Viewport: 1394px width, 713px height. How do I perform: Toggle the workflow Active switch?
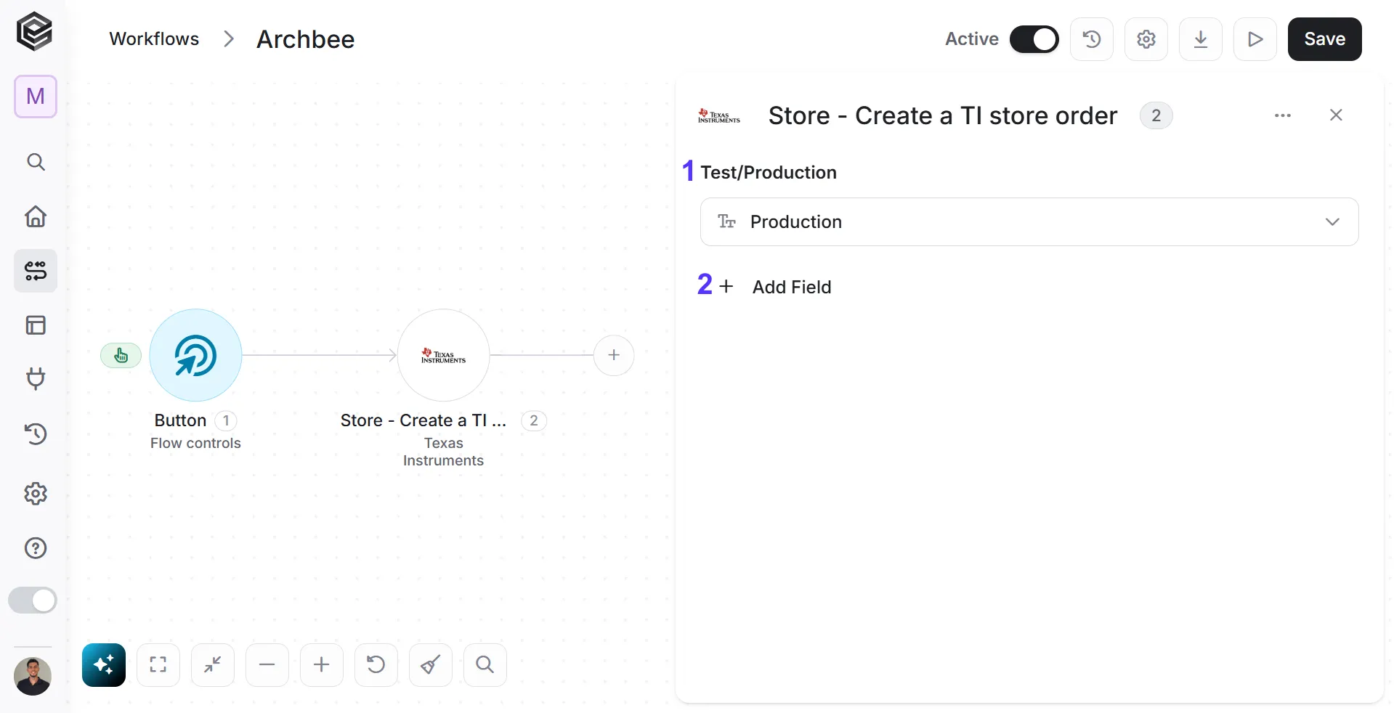1034,39
